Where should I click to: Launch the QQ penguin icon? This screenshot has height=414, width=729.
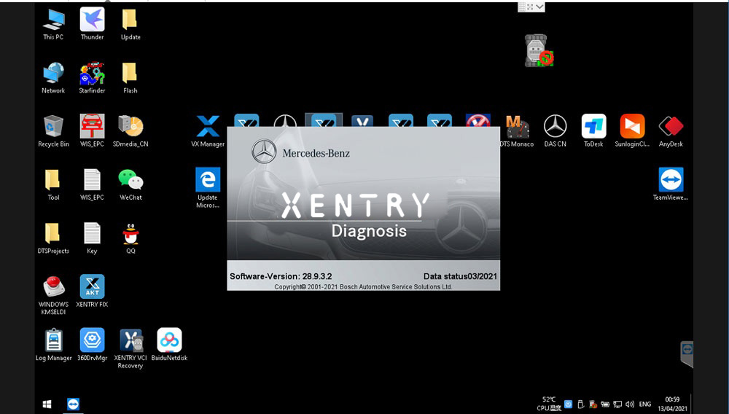[130, 238]
